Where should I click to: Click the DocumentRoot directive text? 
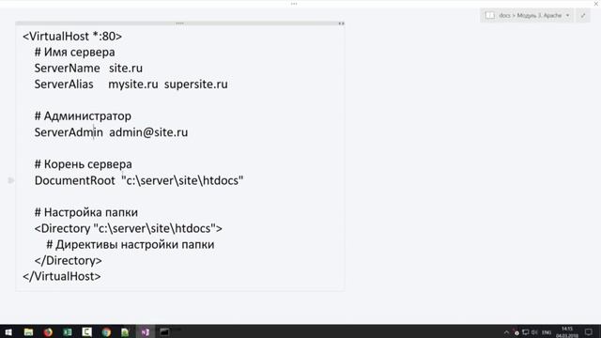75,180
